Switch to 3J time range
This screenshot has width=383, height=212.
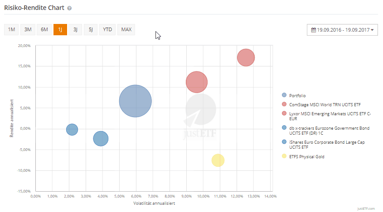[x=75, y=30]
